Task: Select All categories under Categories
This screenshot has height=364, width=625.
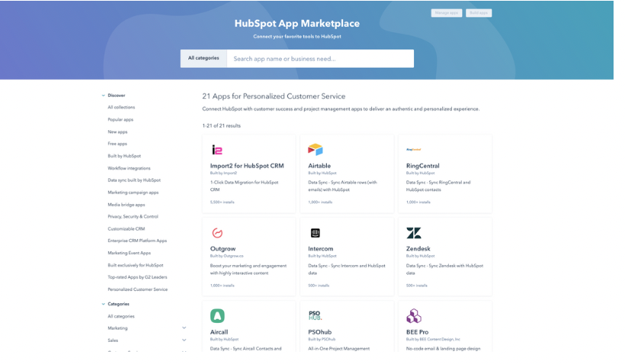Action: 121,316
